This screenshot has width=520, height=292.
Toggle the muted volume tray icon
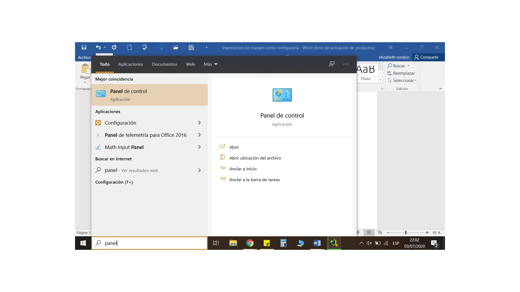coord(369,243)
